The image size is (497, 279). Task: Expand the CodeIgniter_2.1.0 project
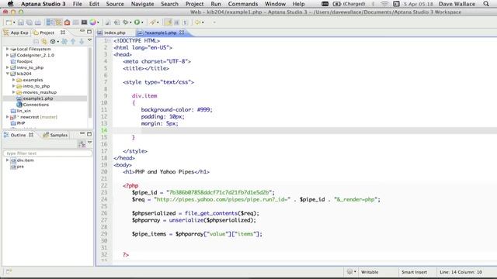(7, 55)
